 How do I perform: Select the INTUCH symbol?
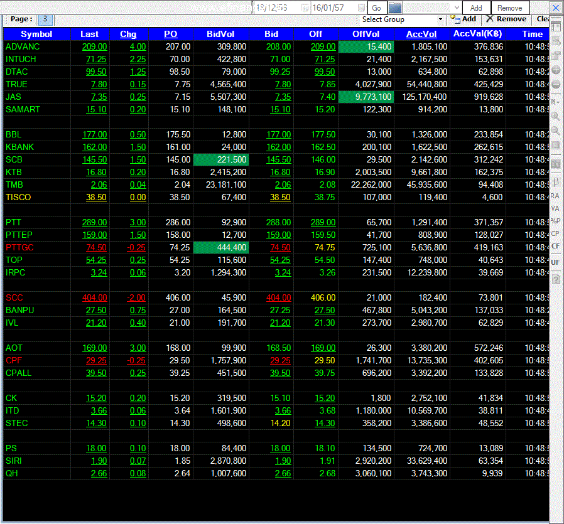pyautogui.click(x=21, y=59)
